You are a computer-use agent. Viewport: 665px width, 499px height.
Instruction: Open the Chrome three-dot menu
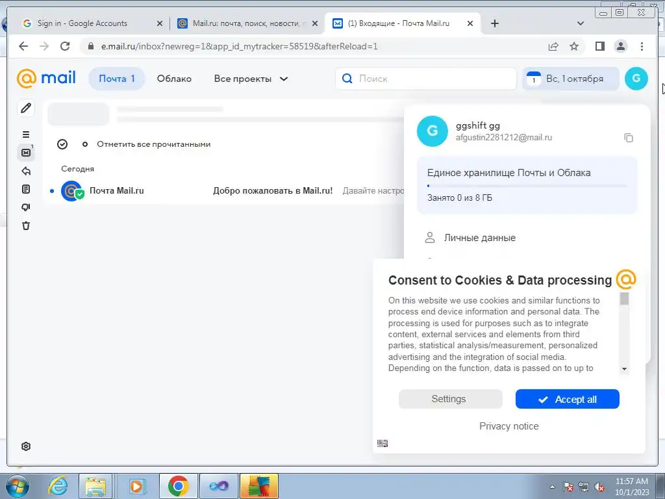click(x=642, y=46)
